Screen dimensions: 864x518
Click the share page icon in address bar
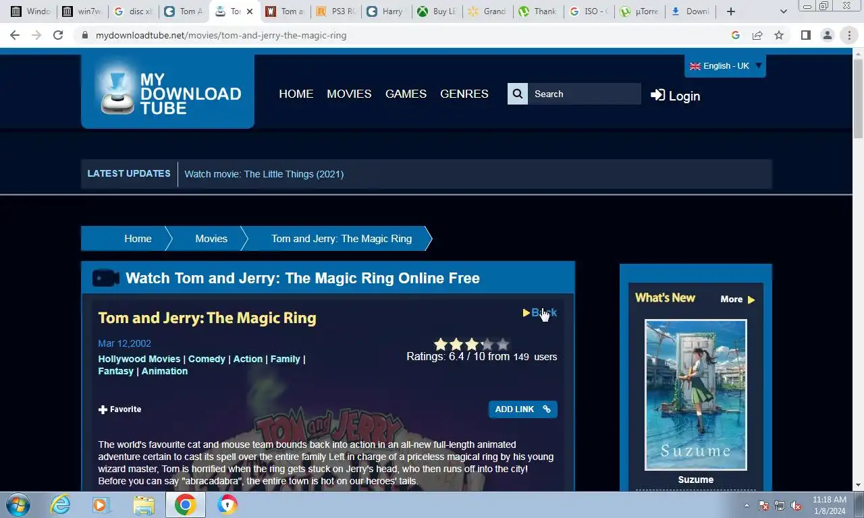(757, 35)
